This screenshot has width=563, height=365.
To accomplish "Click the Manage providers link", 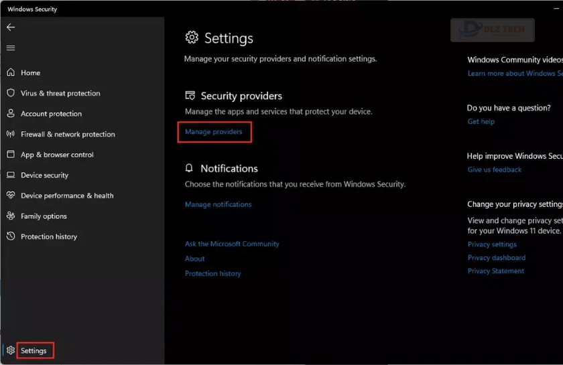I will coord(214,132).
